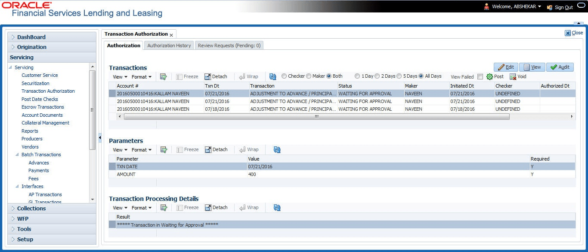The height and width of the screenshot is (252, 588).
Task: Refresh Transaction Processing Details table
Action: click(277, 207)
